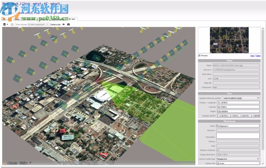Open the General tab
The image size is (266, 168).
point(6,19)
